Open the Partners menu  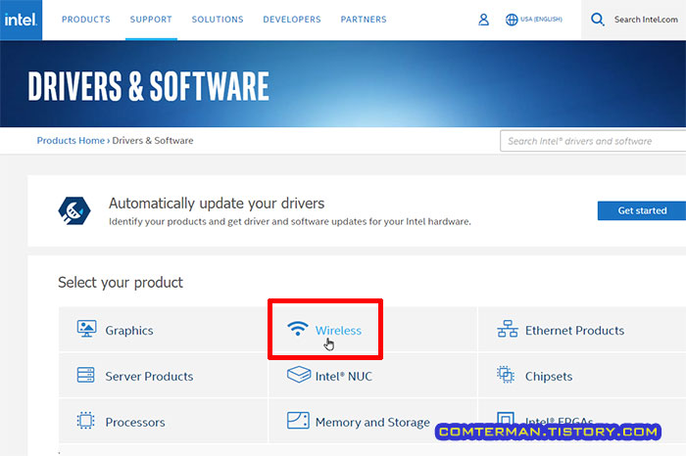tap(364, 20)
